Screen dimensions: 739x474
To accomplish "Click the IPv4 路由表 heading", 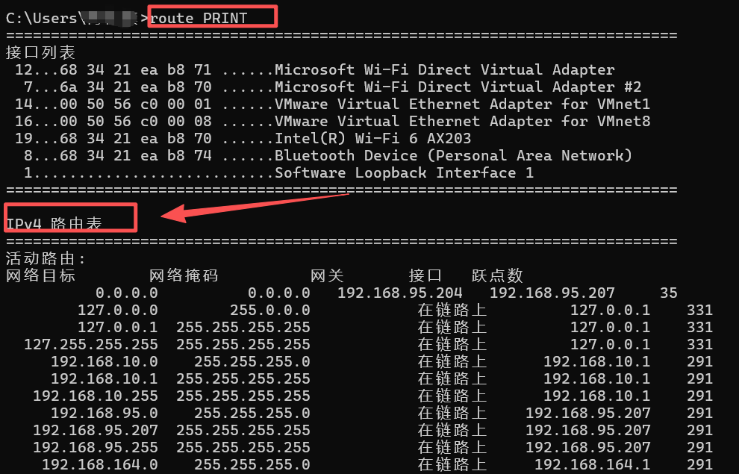I will (54, 223).
